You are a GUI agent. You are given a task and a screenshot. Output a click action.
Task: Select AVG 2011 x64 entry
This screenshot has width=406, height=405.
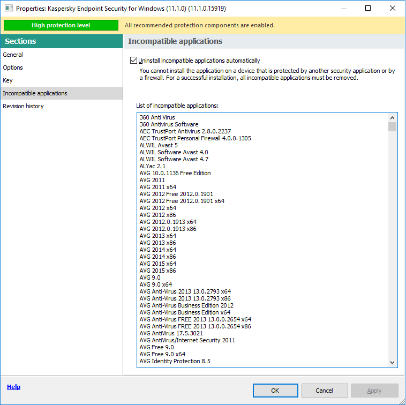158,187
